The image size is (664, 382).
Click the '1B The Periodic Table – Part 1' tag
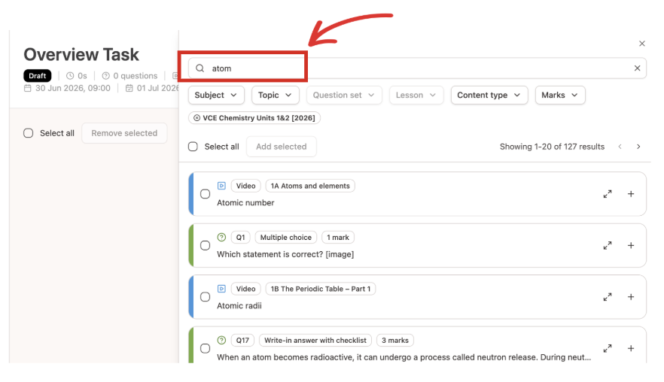[321, 289]
